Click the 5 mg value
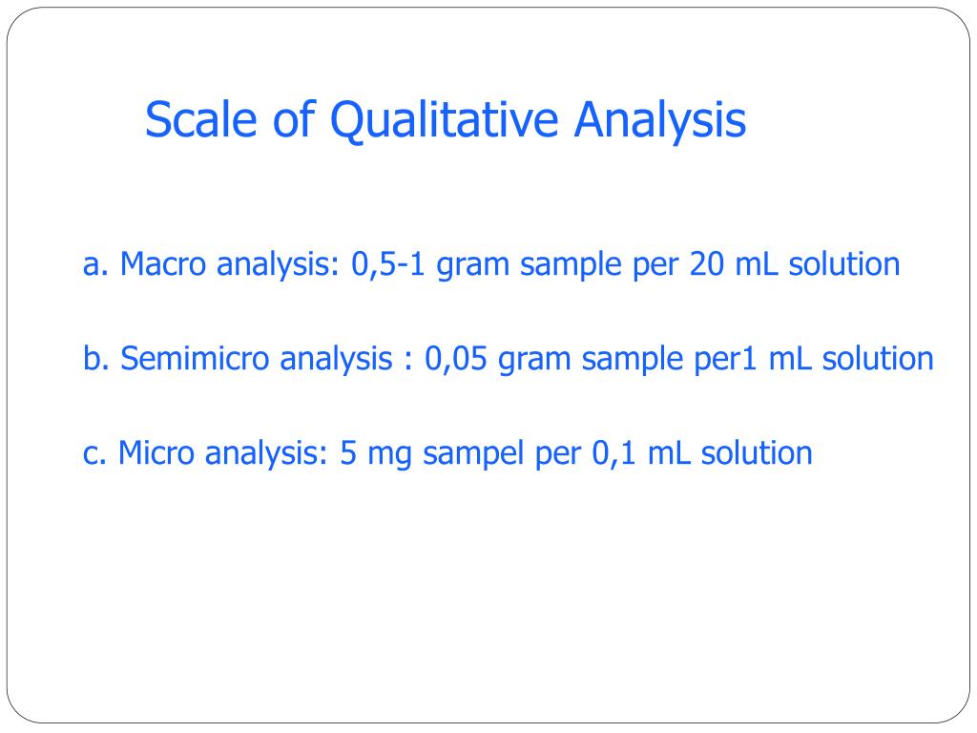This screenshot has width=977, height=733. (376, 453)
